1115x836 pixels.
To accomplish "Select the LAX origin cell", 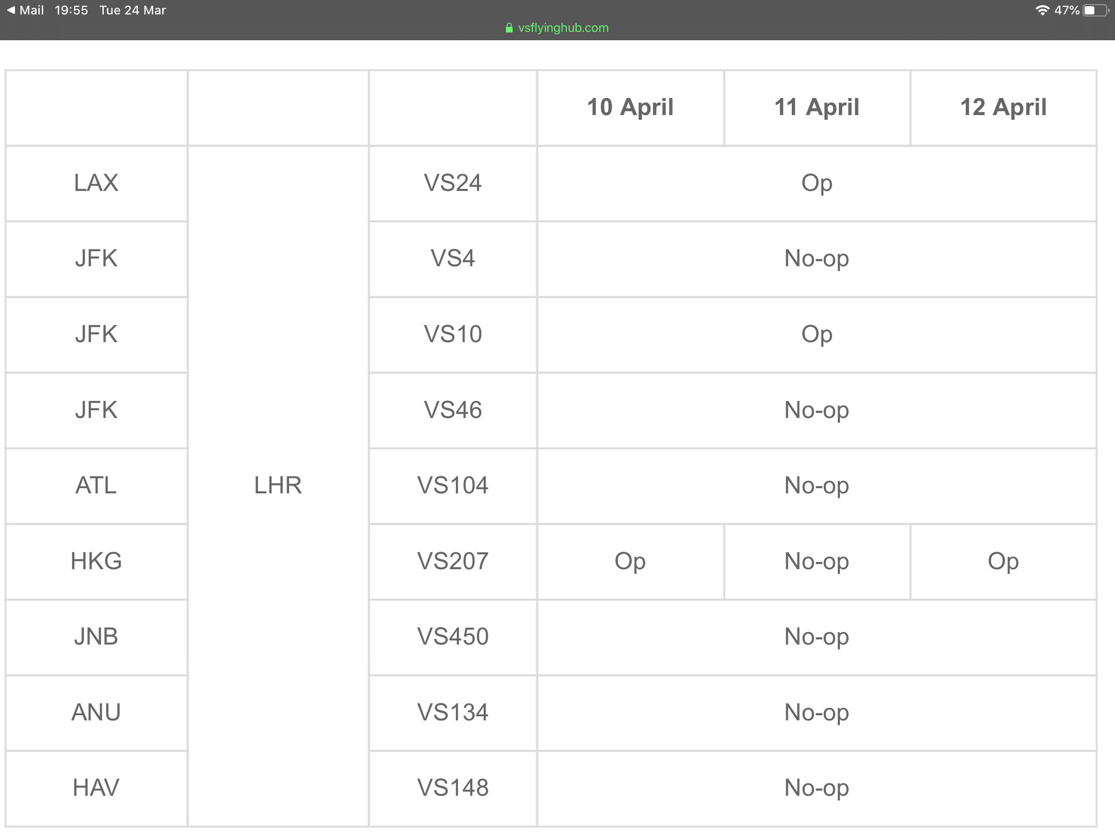I will (x=96, y=183).
